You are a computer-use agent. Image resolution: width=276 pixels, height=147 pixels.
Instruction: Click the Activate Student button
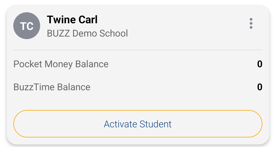pos(138,124)
